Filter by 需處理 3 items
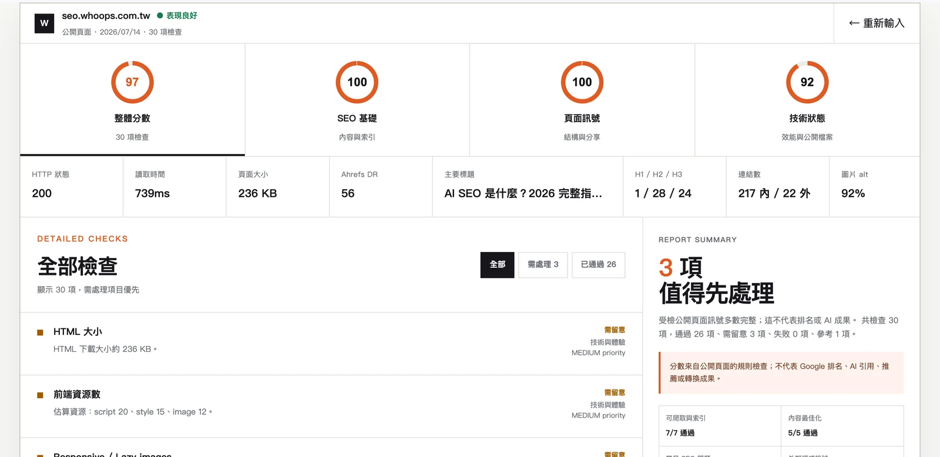The image size is (940, 457). (543, 265)
